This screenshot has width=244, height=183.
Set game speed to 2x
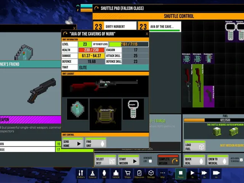click(204, 174)
